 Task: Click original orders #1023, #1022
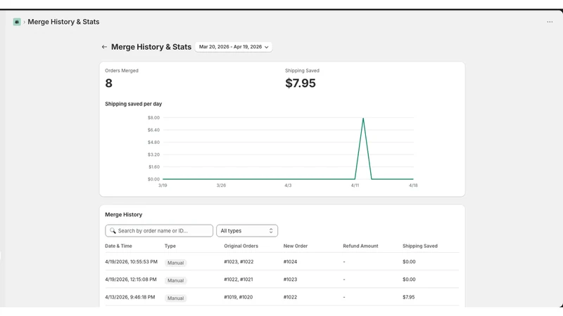(x=239, y=262)
